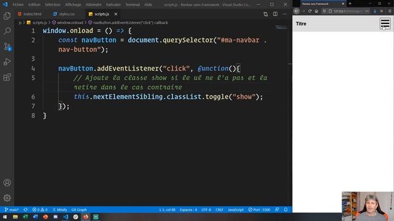Click navButton.addEventListener callback breadcrumb
394x221 pixels.
point(128,23)
